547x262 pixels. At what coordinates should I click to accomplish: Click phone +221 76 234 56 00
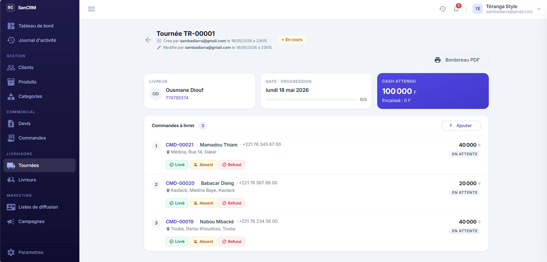point(258,221)
